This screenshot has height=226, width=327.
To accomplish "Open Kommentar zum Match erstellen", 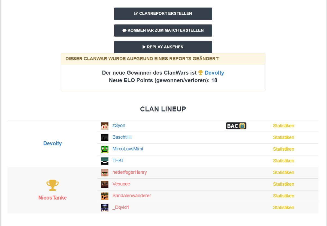I will click(163, 30).
